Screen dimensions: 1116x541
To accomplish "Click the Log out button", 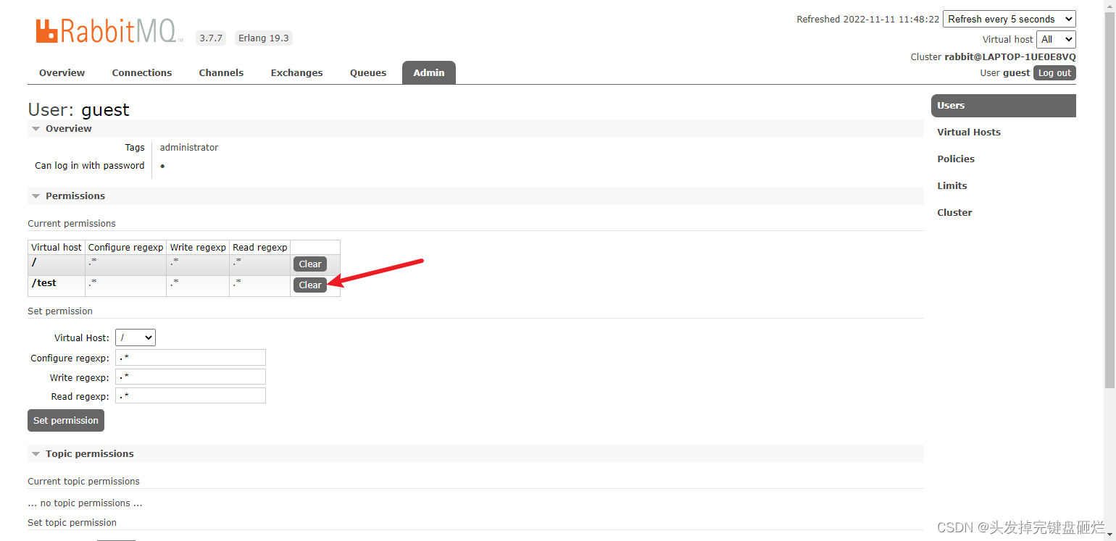I will tap(1054, 72).
